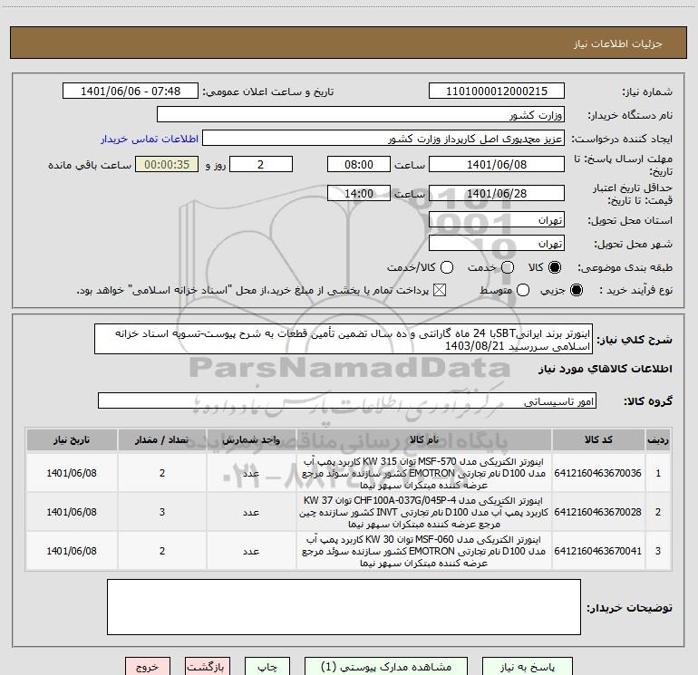Select the خدمت radio button
The image size is (698, 675).
pos(508,267)
